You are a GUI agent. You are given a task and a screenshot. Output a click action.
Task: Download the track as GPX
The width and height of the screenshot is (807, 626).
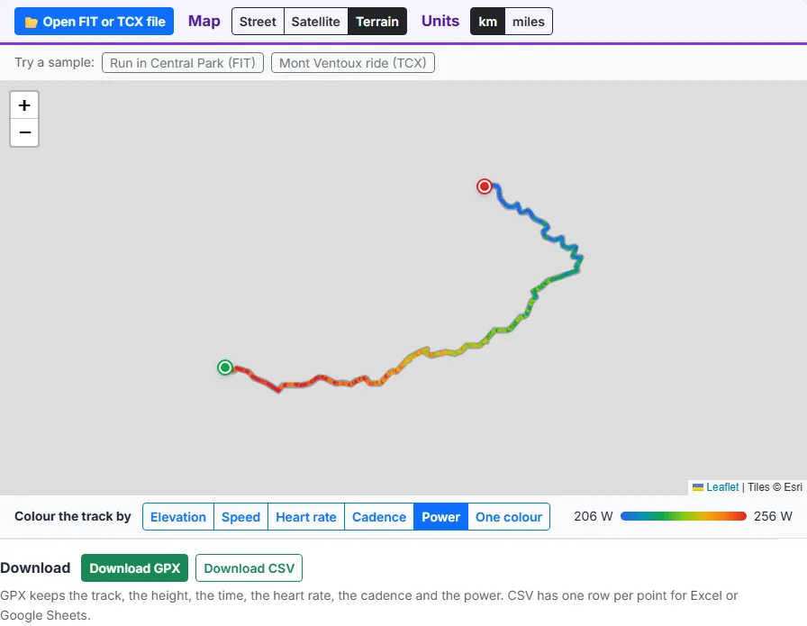[x=135, y=567]
